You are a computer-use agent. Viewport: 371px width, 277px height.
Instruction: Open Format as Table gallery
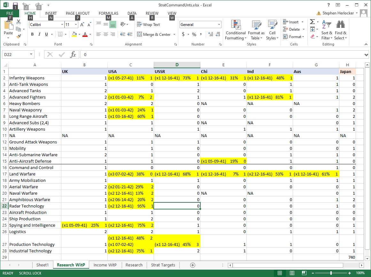[256, 30]
